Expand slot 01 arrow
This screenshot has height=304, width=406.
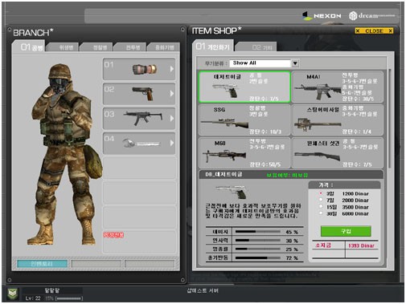(172, 69)
